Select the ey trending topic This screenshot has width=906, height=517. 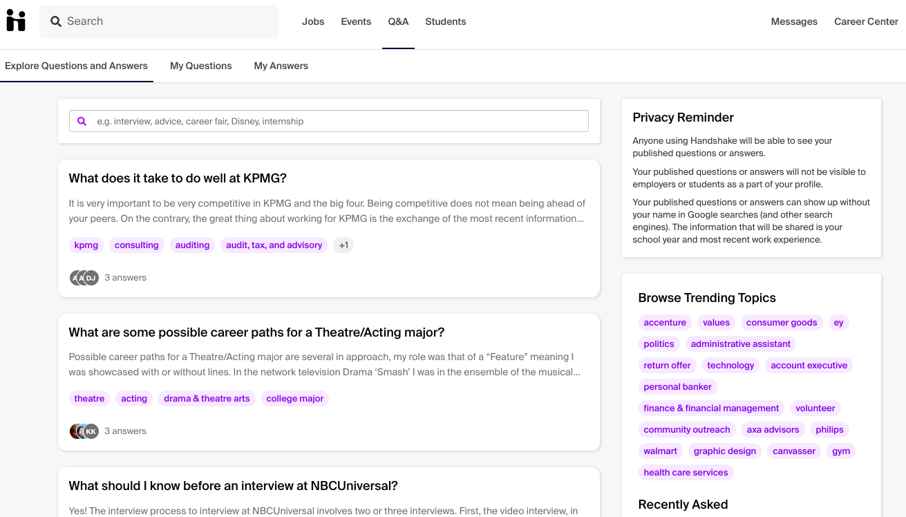tap(838, 322)
